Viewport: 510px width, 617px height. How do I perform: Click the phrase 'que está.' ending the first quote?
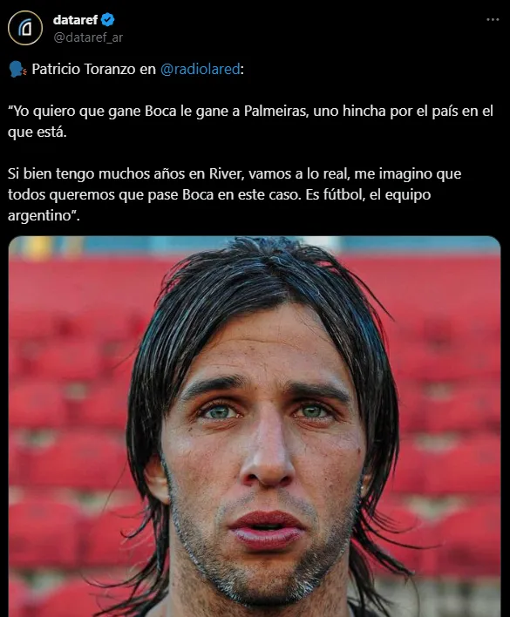[37, 132]
